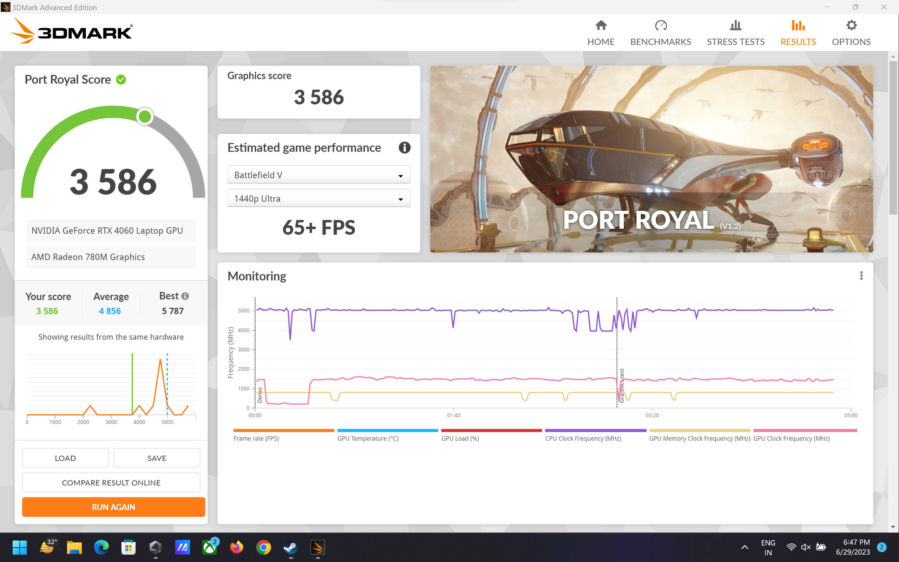Open the Home section icon
This screenshot has height=562, width=899.
click(x=601, y=25)
